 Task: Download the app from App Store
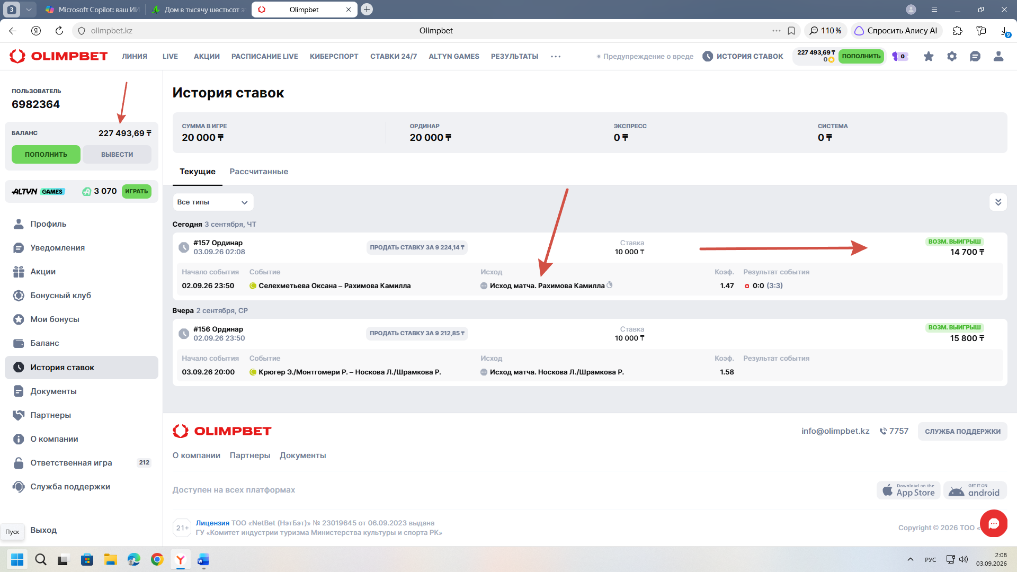[909, 490]
